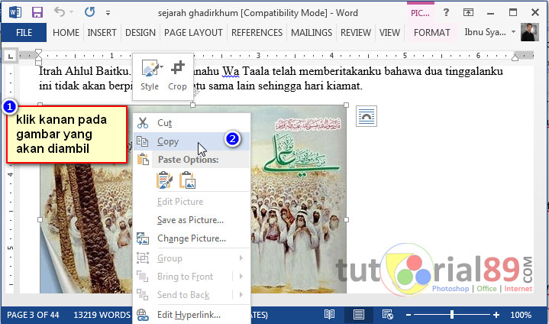
Task: Open the Picture Tools FORMAT tab
Action: (431, 33)
